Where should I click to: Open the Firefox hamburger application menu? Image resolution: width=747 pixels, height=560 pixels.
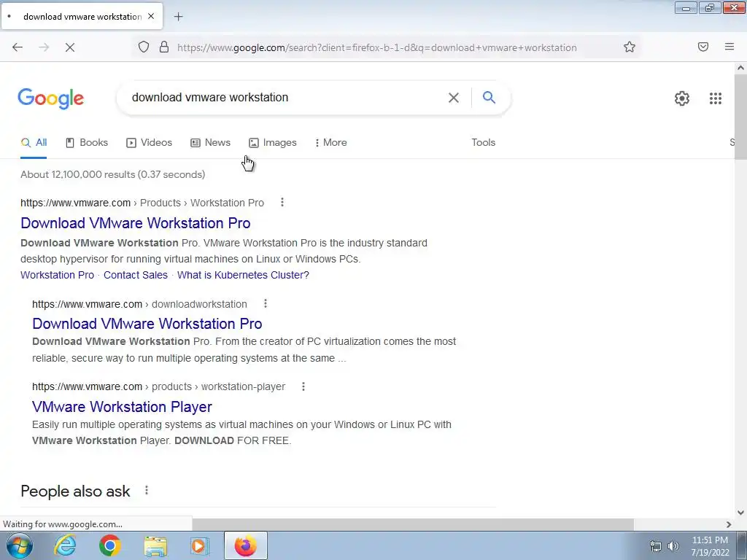(x=729, y=47)
